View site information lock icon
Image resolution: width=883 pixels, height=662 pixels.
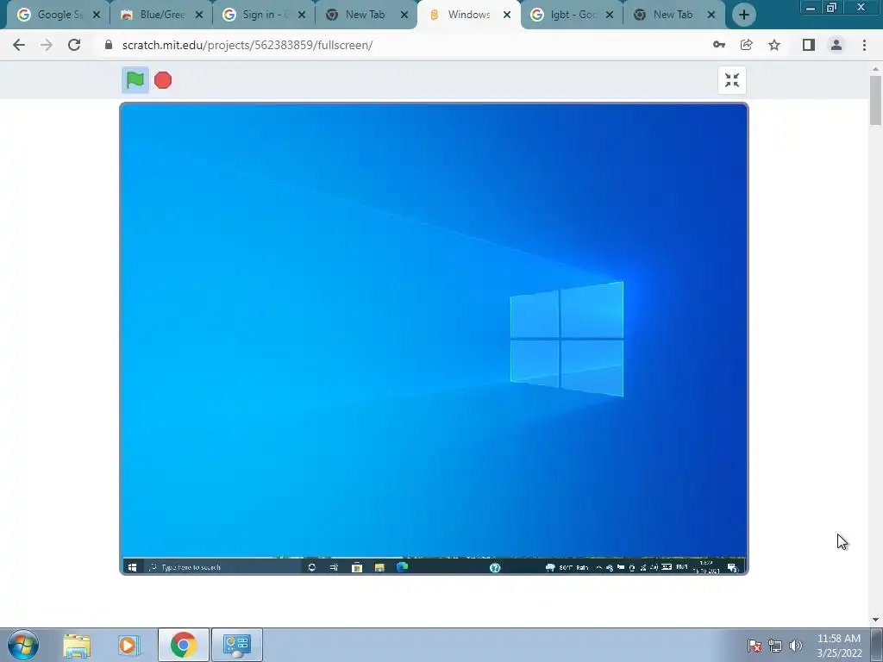point(109,45)
